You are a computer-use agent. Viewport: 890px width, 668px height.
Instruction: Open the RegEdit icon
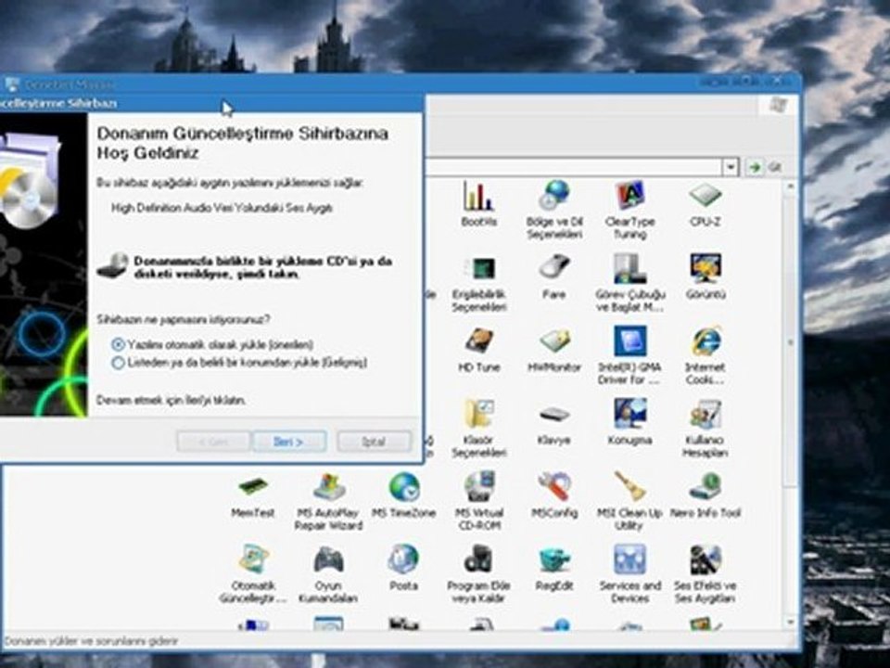554,560
